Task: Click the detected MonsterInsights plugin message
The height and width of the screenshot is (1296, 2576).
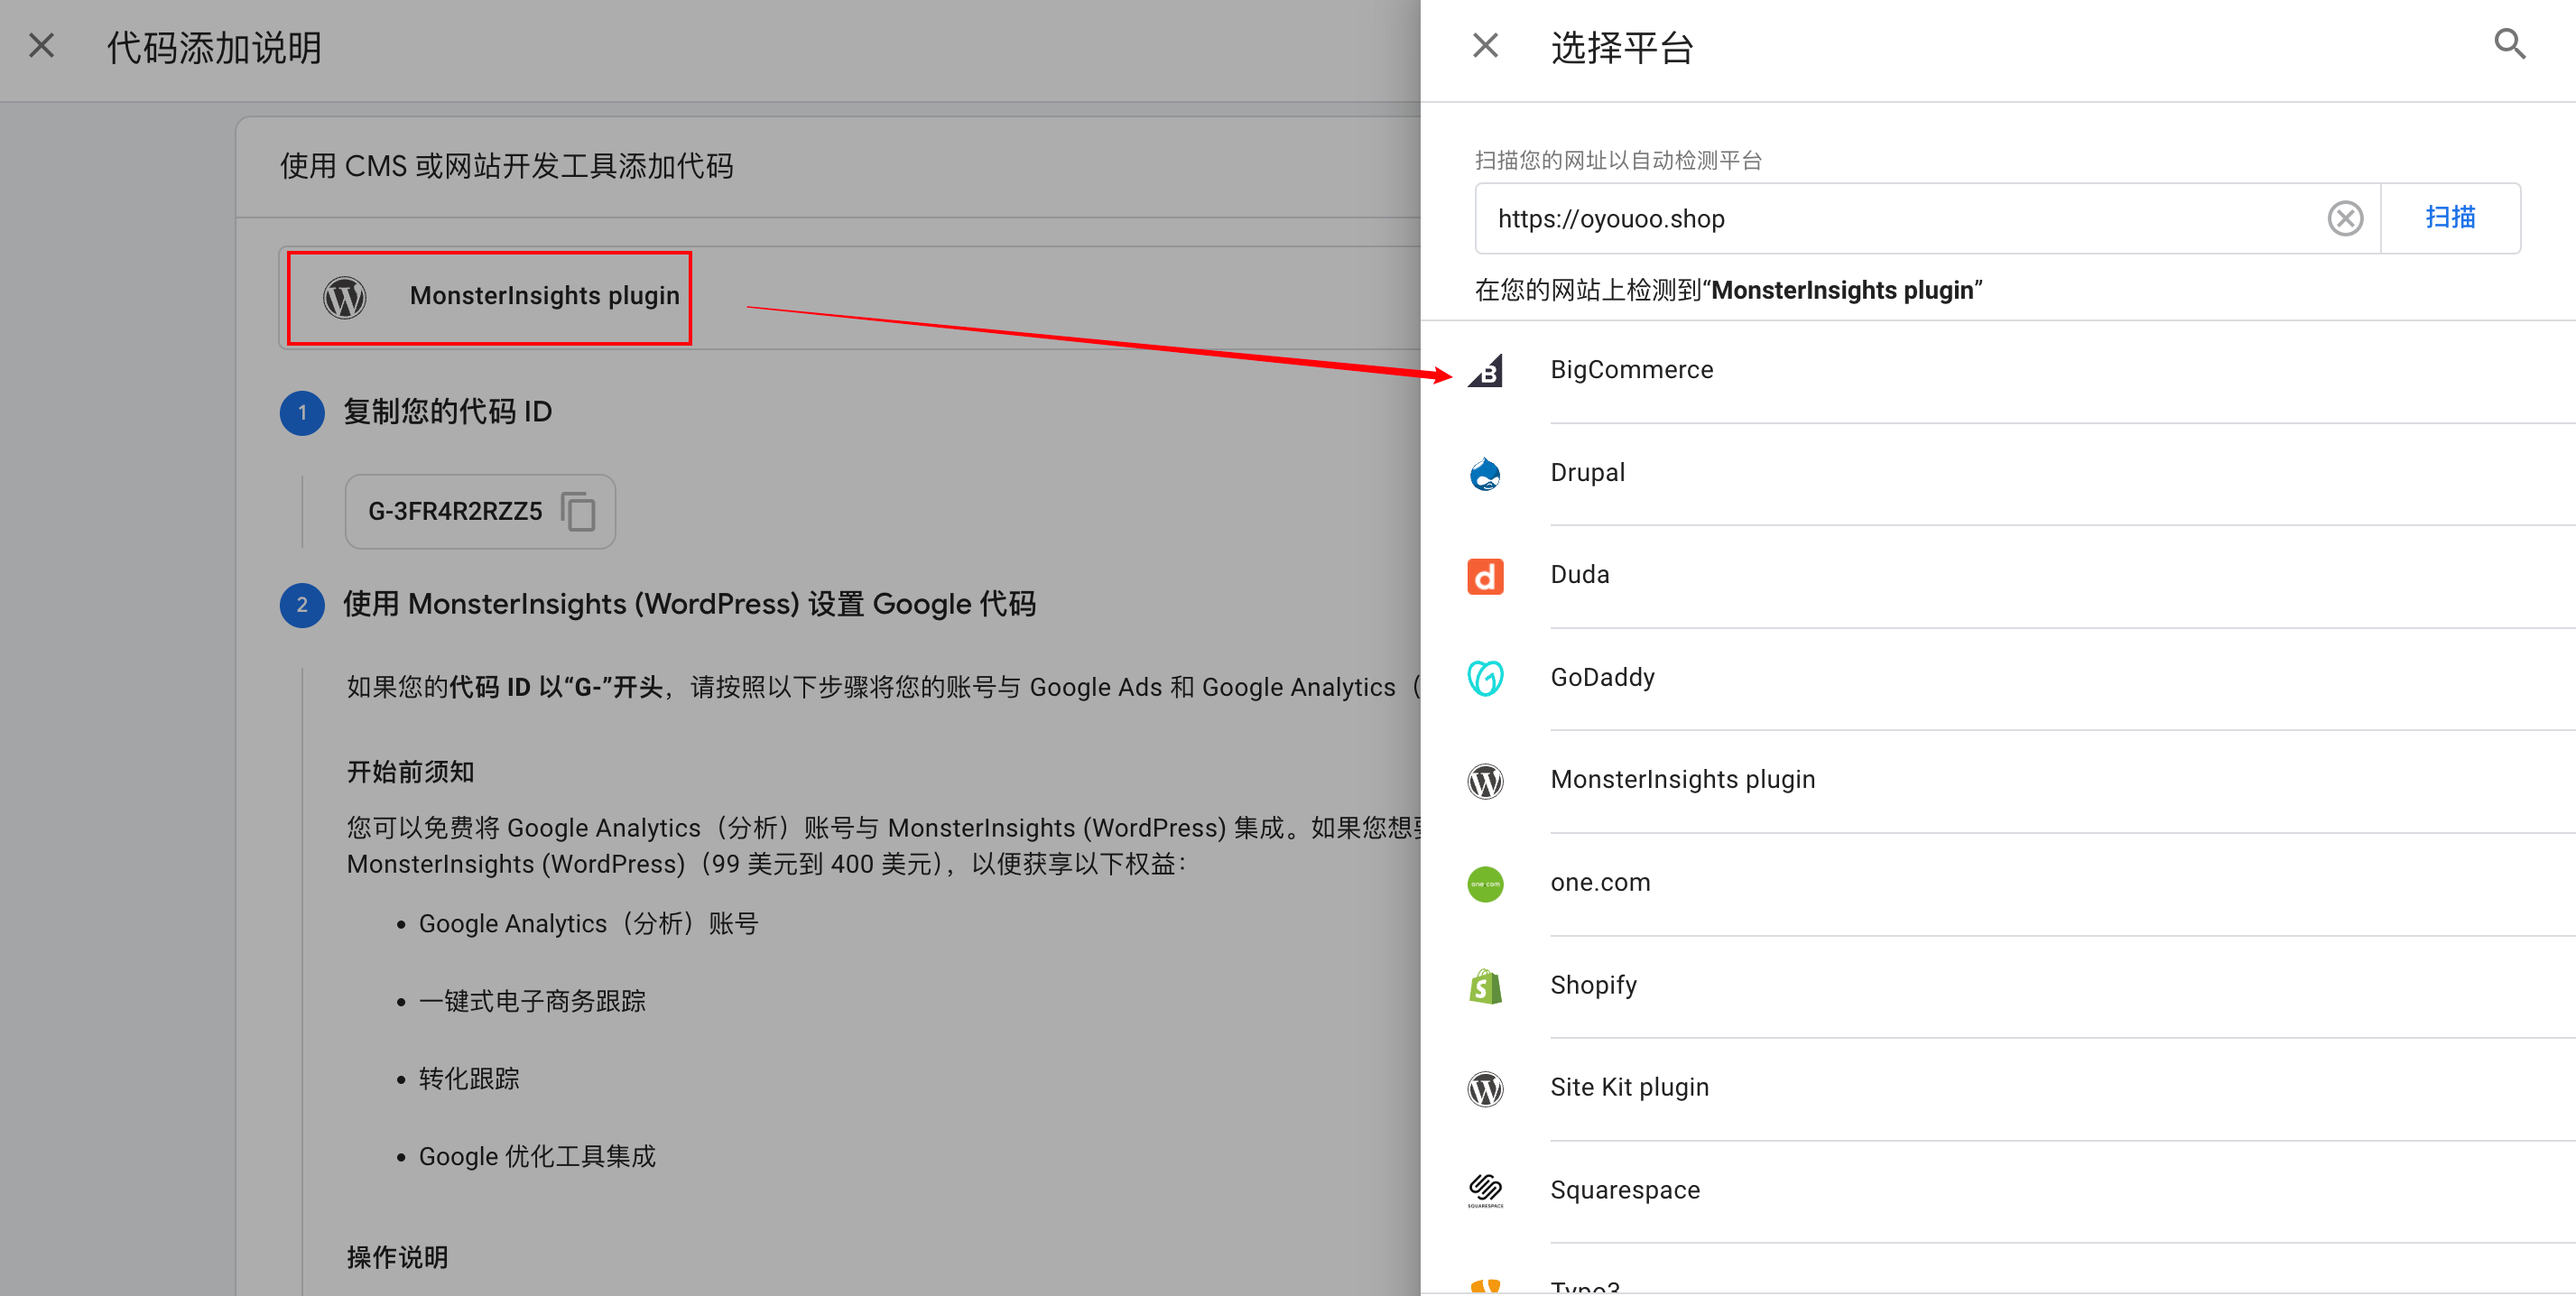Action: point(1728,291)
